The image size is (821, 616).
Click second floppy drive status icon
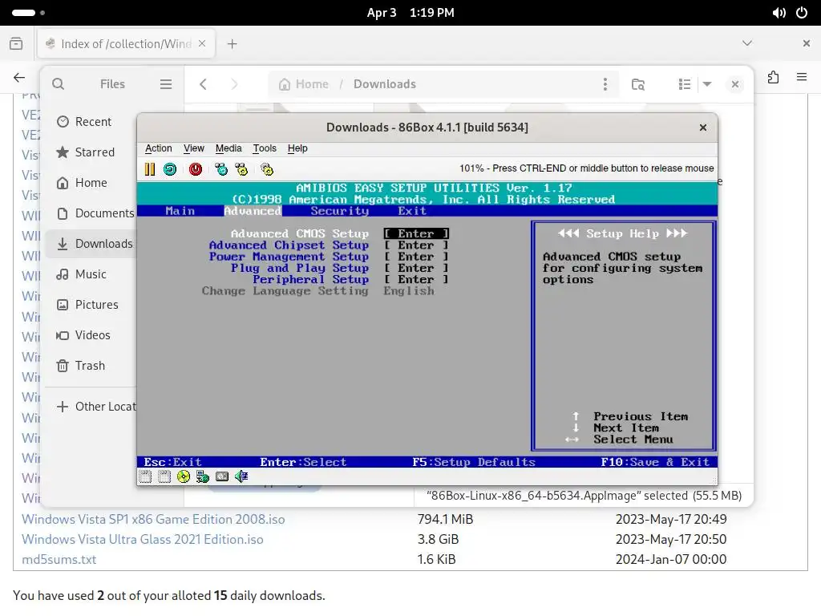coord(164,476)
